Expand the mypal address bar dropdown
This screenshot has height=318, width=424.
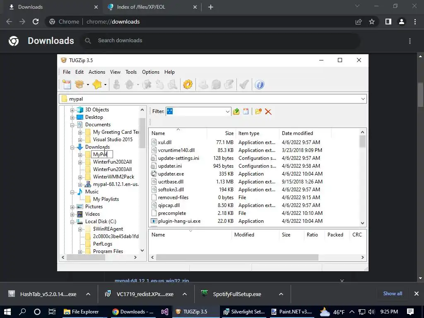click(x=363, y=99)
